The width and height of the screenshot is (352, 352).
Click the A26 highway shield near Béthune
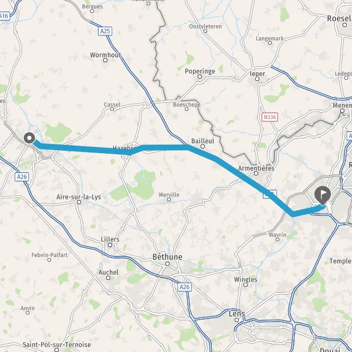tap(185, 287)
